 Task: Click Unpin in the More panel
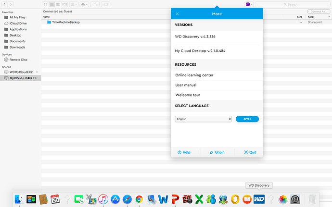[x=217, y=152]
